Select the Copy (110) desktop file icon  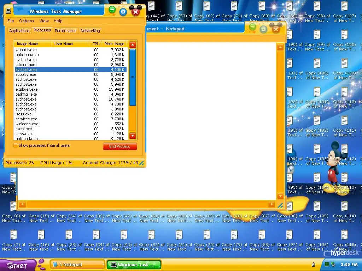click(x=344, y=92)
